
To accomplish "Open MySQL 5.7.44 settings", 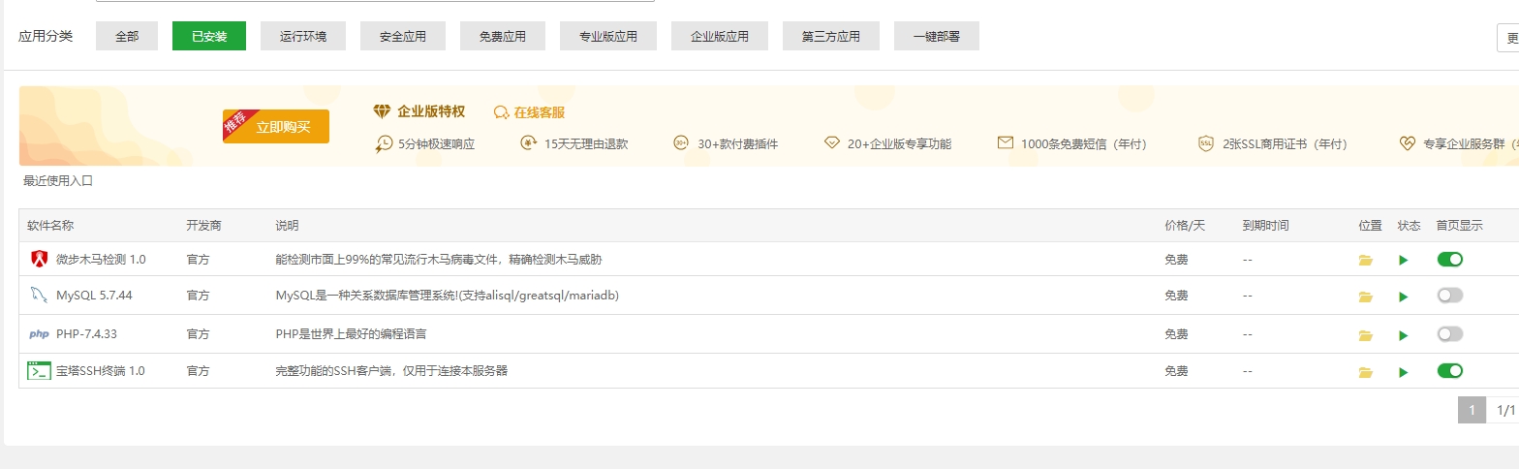I will pyautogui.click(x=94, y=296).
